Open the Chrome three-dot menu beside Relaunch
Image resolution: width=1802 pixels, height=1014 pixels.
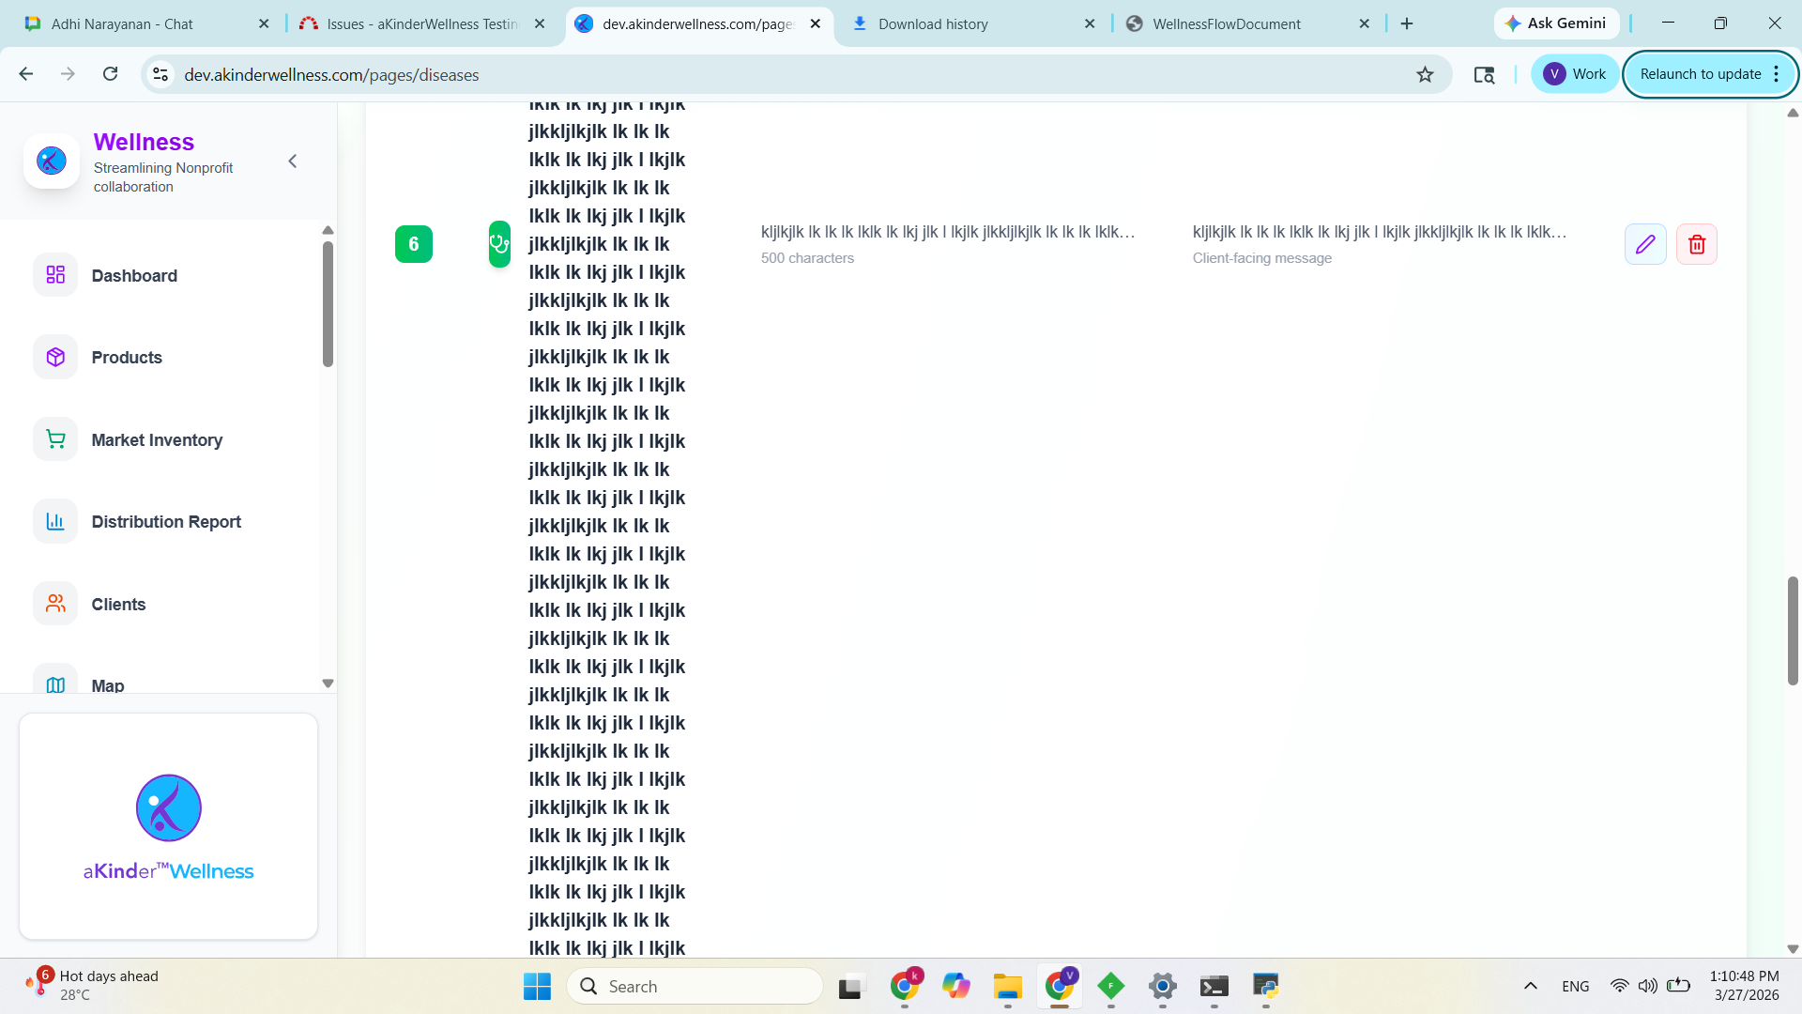(1777, 74)
